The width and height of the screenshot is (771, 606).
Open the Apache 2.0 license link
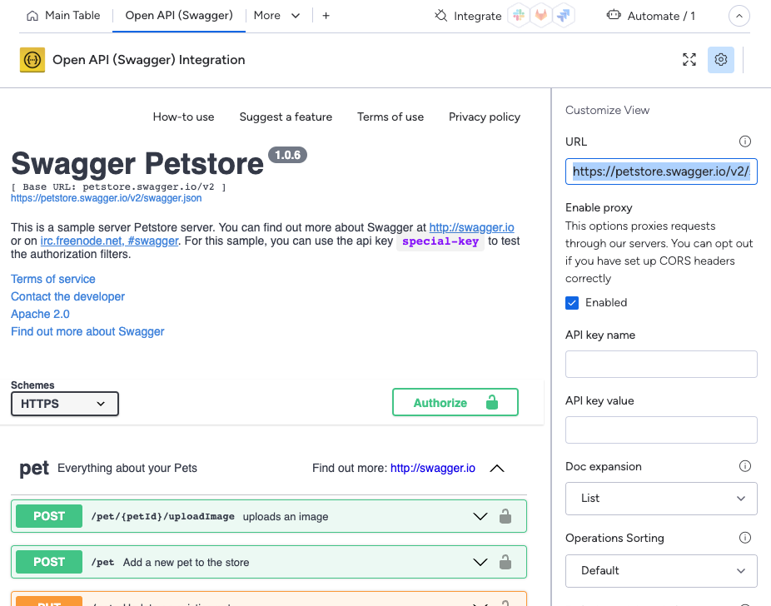coord(40,314)
